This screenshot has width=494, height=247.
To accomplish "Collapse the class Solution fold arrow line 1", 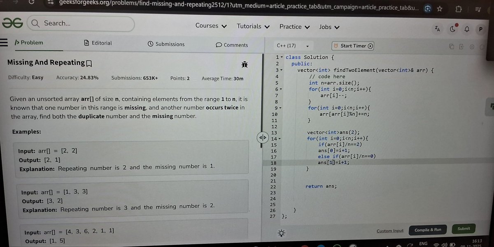I will click(x=282, y=57).
